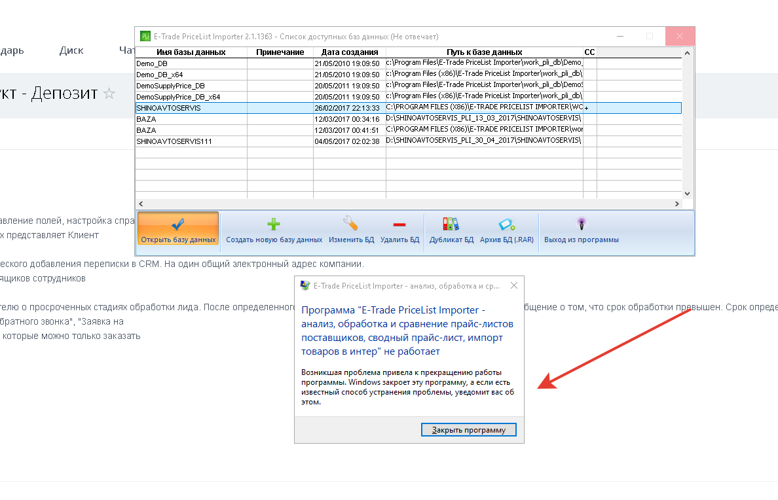Click the PLI application icon in title bar
The image size is (778, 500).
[145, 36]
